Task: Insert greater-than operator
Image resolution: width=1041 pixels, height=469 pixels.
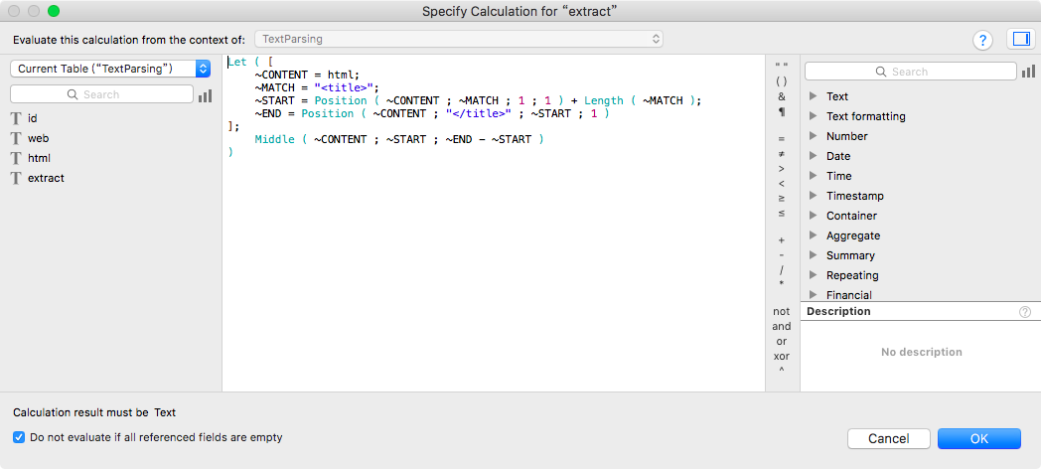Action: pyautogui.click(x=782, y=169)
